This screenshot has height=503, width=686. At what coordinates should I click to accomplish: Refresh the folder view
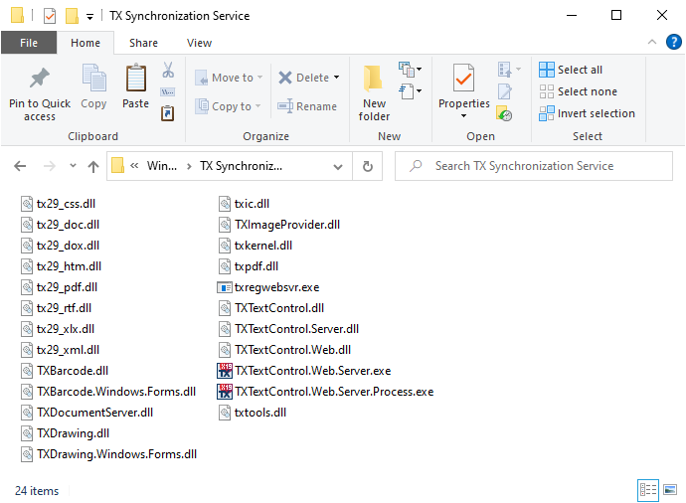click(x=368, y=166)
